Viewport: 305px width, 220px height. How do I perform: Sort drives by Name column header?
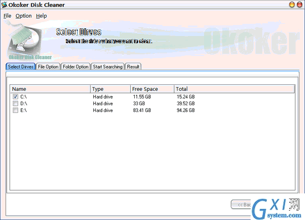pos(50,89)
